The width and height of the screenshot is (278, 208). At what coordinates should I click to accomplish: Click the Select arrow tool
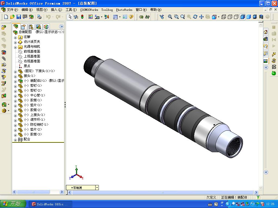70,17
